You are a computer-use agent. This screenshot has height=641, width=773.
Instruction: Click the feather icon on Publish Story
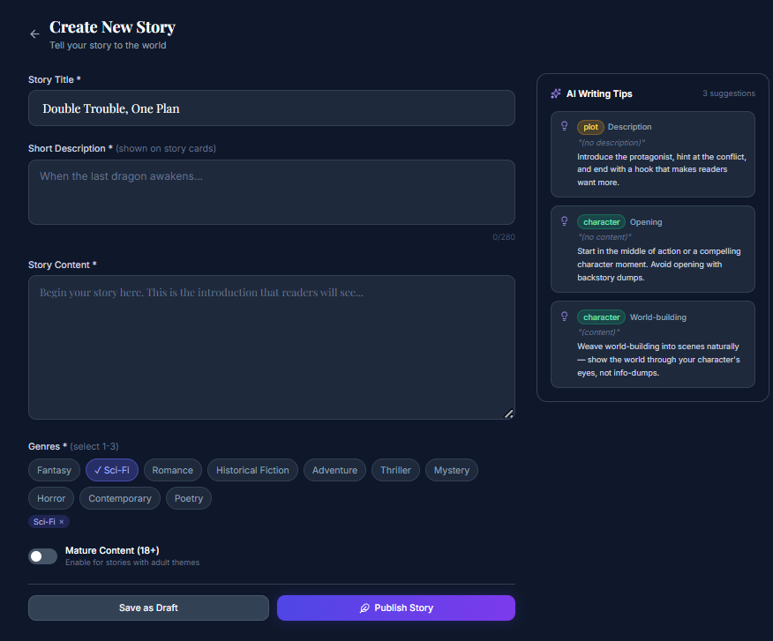(x=364, y=608)
